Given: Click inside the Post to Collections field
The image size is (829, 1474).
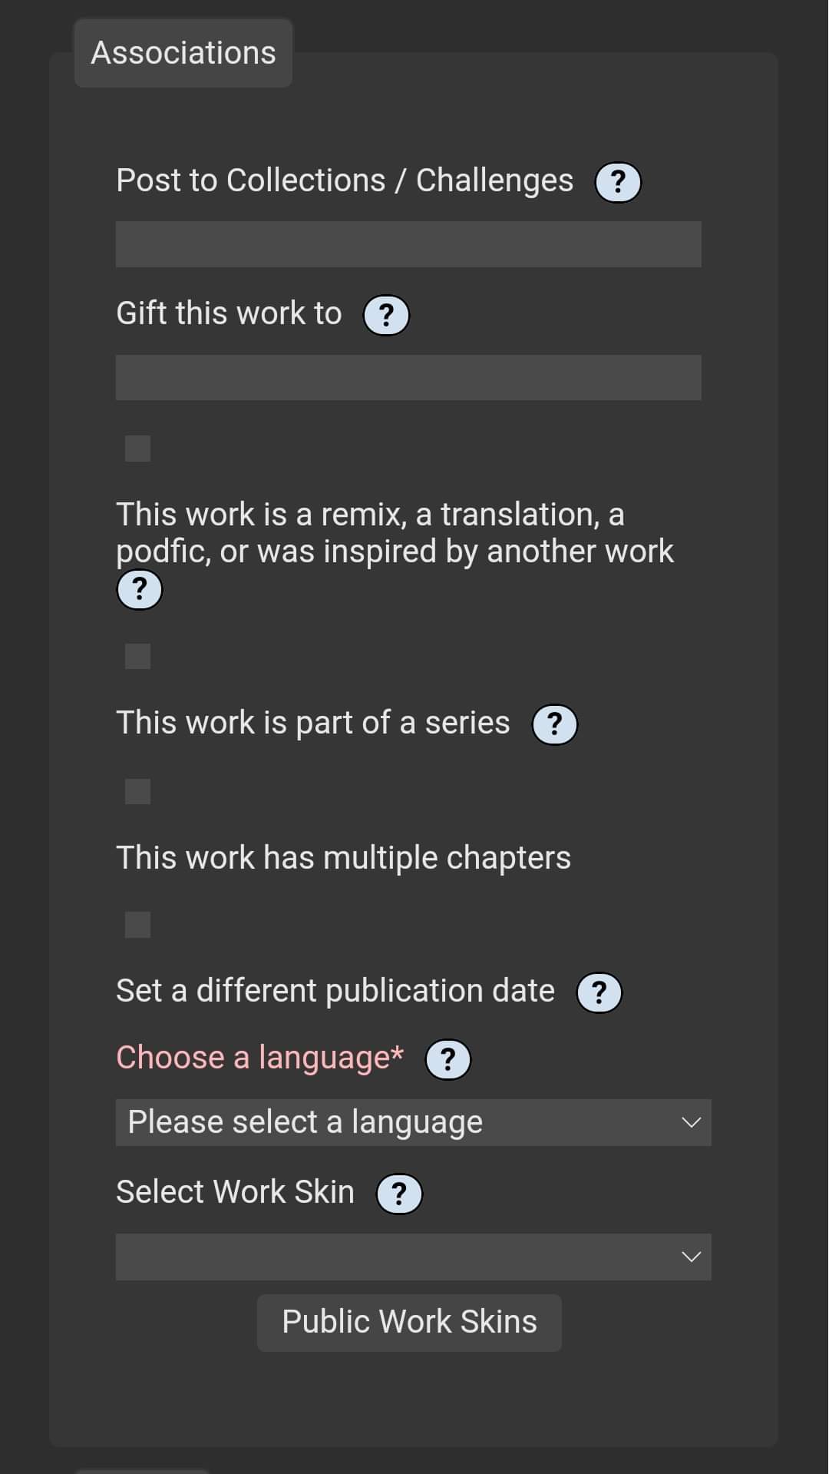Looking at the screenshot, I should 408,244.
